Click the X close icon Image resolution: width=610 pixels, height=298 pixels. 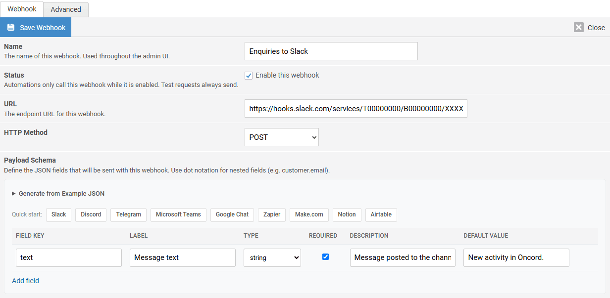[x=579, y=27]
